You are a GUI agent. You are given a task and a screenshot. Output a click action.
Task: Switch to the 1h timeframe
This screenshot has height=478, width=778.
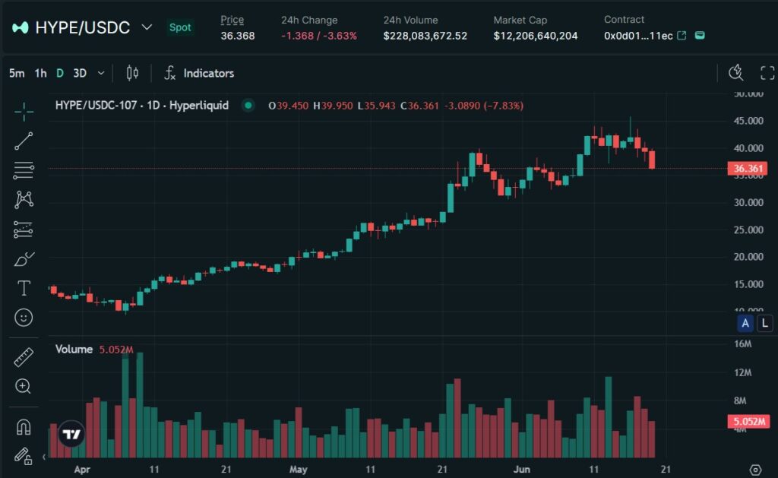[41, 74]
